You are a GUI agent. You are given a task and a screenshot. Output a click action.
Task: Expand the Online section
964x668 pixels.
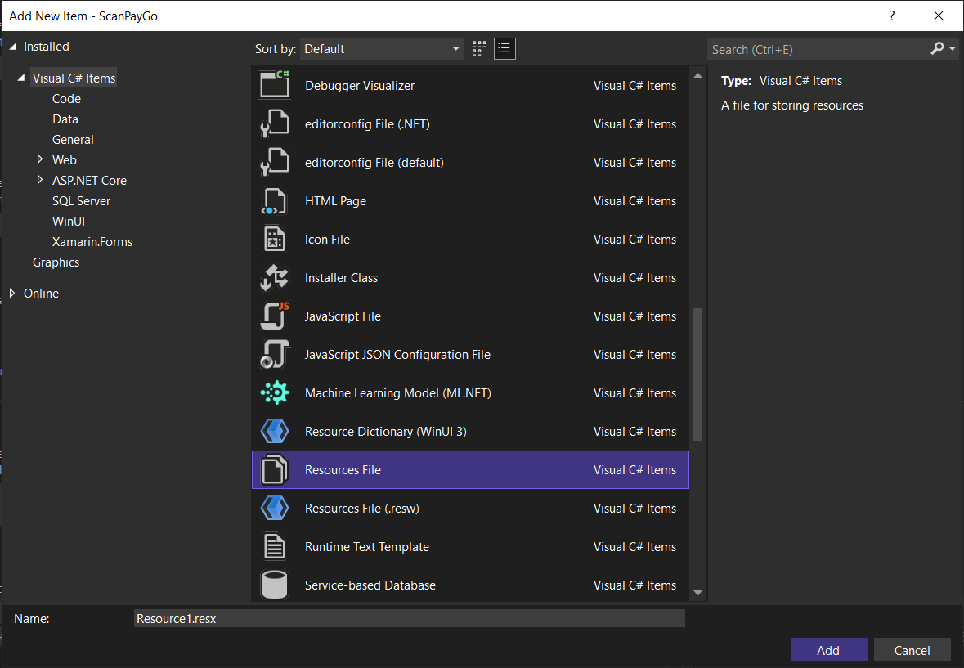point(12,293)
